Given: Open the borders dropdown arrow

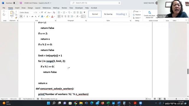Looking at the screenshot, I should (85, 16).
